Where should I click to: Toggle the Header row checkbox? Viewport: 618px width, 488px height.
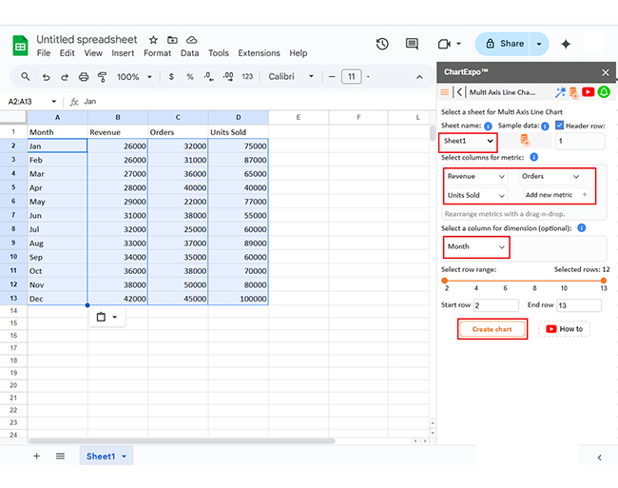point(560,126)
